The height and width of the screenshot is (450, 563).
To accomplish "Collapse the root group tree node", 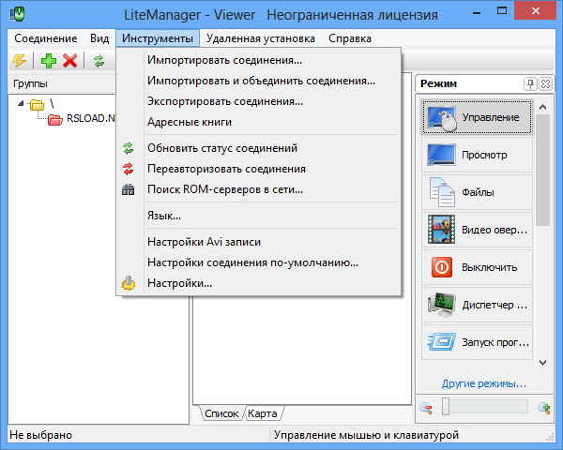I will pyautogui.click(x=21, y=104).
